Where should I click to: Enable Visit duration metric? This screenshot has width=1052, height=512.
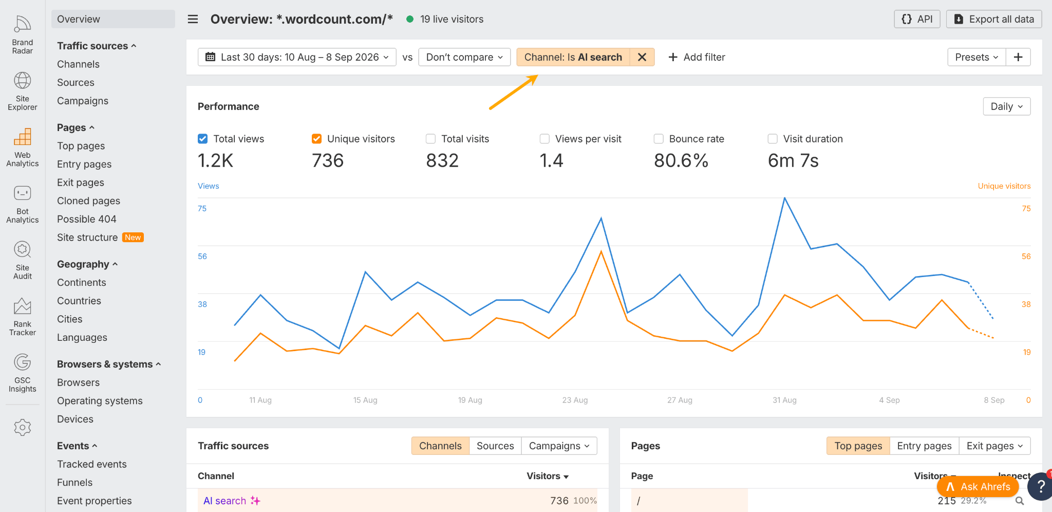pos(773,139)
